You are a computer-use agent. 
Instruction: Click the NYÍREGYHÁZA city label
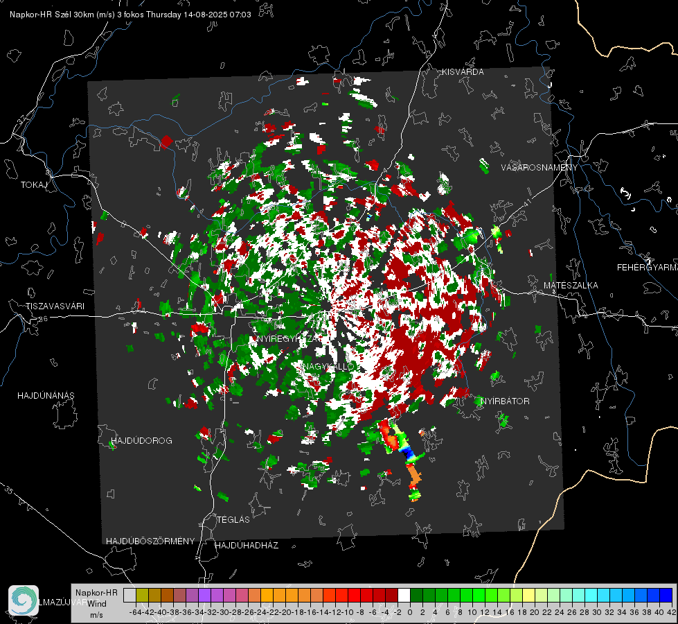point(289,338)
